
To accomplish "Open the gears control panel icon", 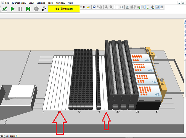I will [x=44, y=9].
